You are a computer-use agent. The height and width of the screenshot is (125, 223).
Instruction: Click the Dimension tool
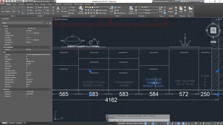tap(64, 9)
